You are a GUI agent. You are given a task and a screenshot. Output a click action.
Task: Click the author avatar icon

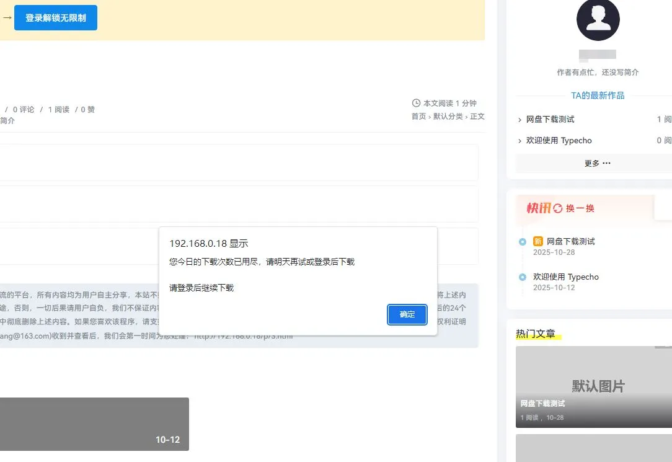598,20
